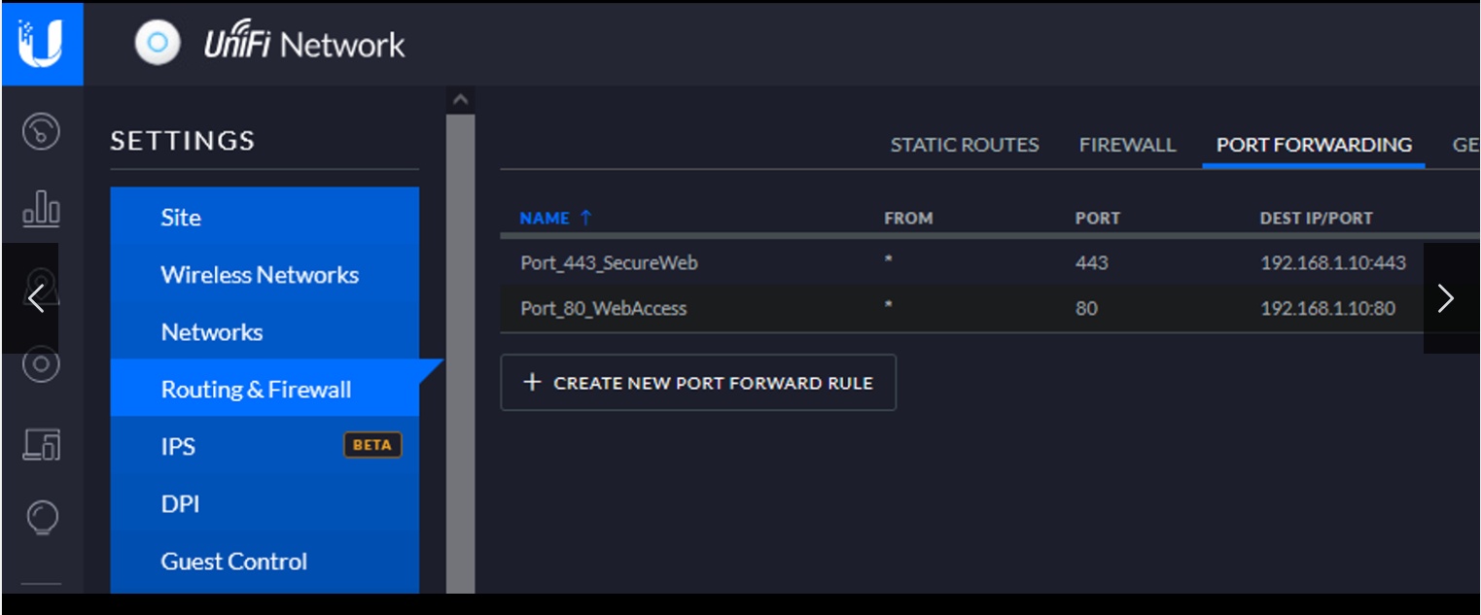Open the Dashboard gauge icon
1481x615 pixels.
(x=42, y=132)
